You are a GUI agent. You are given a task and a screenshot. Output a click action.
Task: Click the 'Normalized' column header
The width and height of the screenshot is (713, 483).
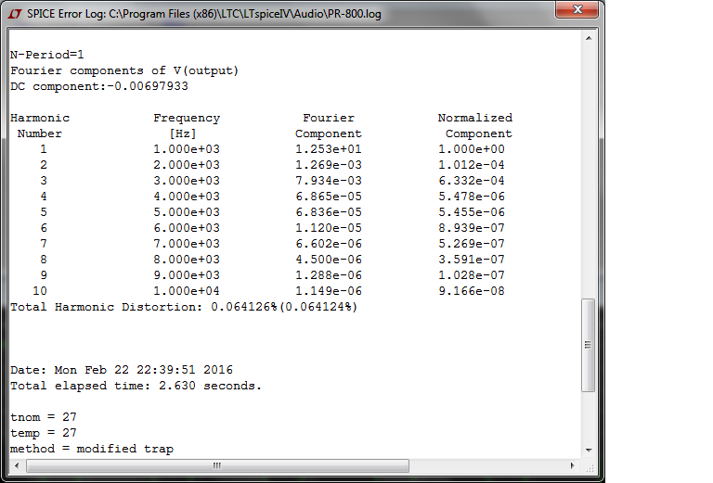[474, 118]
